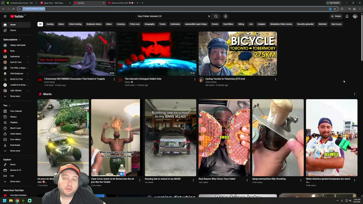Play the Bicycle Toronto Tobermory video thumbnail
The image size is (363, 204).
(x=238, y=54)
